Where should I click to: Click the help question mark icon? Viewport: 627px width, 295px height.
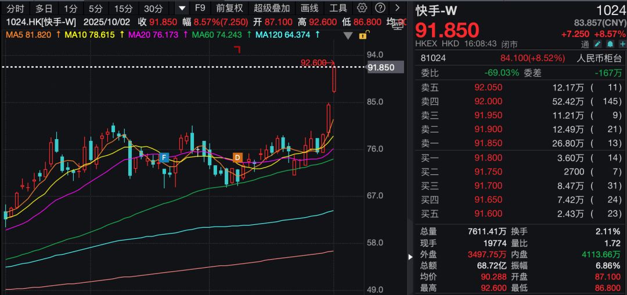point(380,8)
